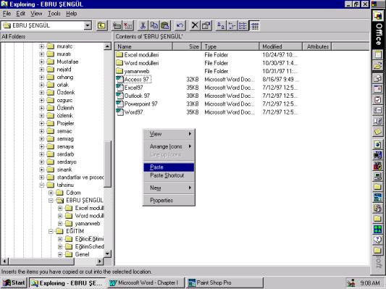Screen dimensions: 386x289
Task: Click the tree scrollbar down arrow
Action: [x=108, y=254]
